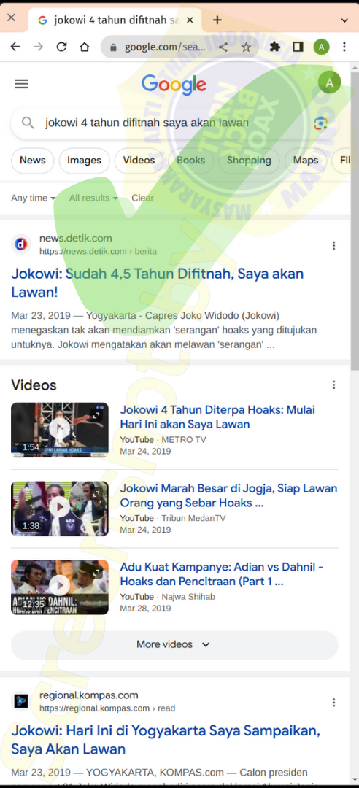The height and width of the screenshot is (788, 359).
Task: Open the Google hamburger menu
Action: point(21,84)
